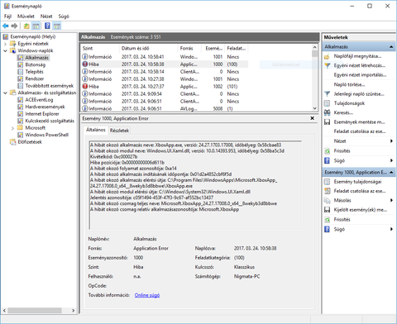Open the Help toolbar icon

pyautogui.click(x=47, y=26)
